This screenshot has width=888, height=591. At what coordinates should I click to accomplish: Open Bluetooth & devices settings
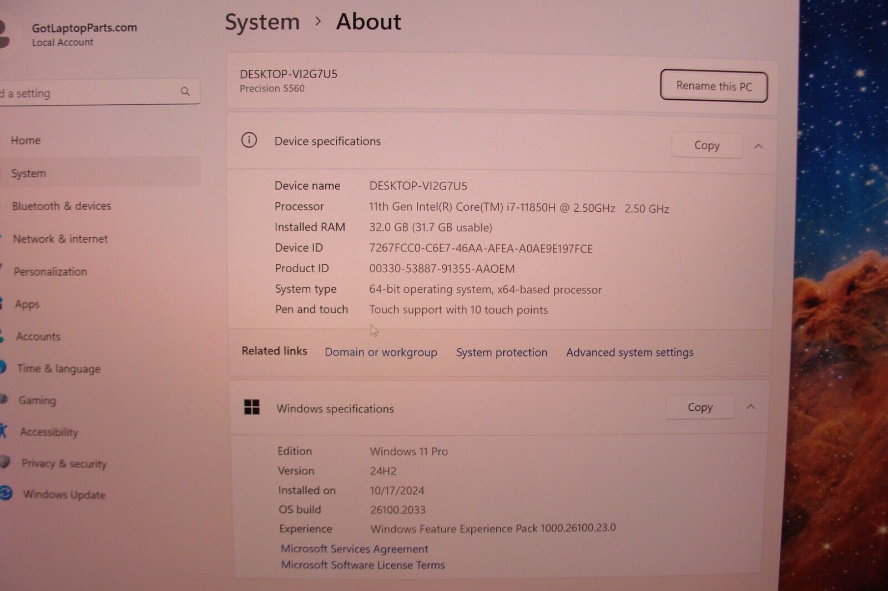click(x=62, y=206)
